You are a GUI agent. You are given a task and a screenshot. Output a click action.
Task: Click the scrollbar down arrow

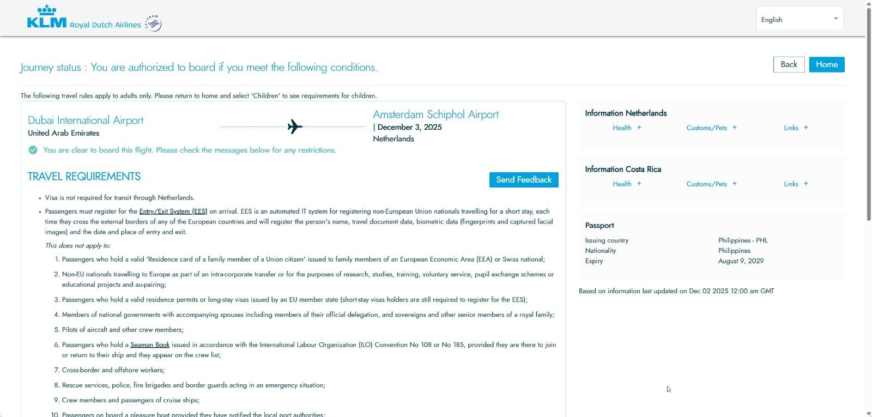point(868,413)
